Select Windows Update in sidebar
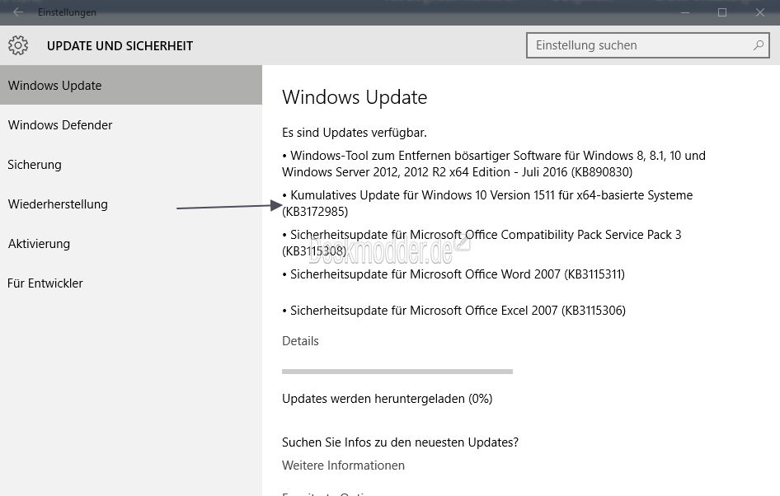Viewport: 780px width, 496px height. pyautogui.click(x=131, y=85)
